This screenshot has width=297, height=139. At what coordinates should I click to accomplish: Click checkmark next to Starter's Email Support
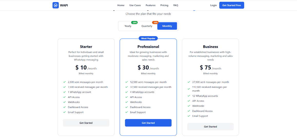tap(64, 112)
